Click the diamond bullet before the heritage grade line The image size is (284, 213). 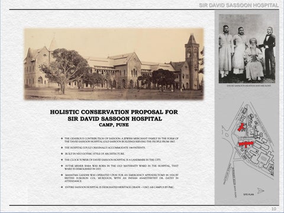(x=62, y=187)
